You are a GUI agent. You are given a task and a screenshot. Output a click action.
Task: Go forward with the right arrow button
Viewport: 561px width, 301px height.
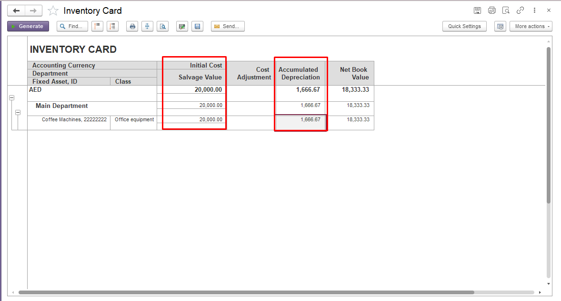(33, 11)
